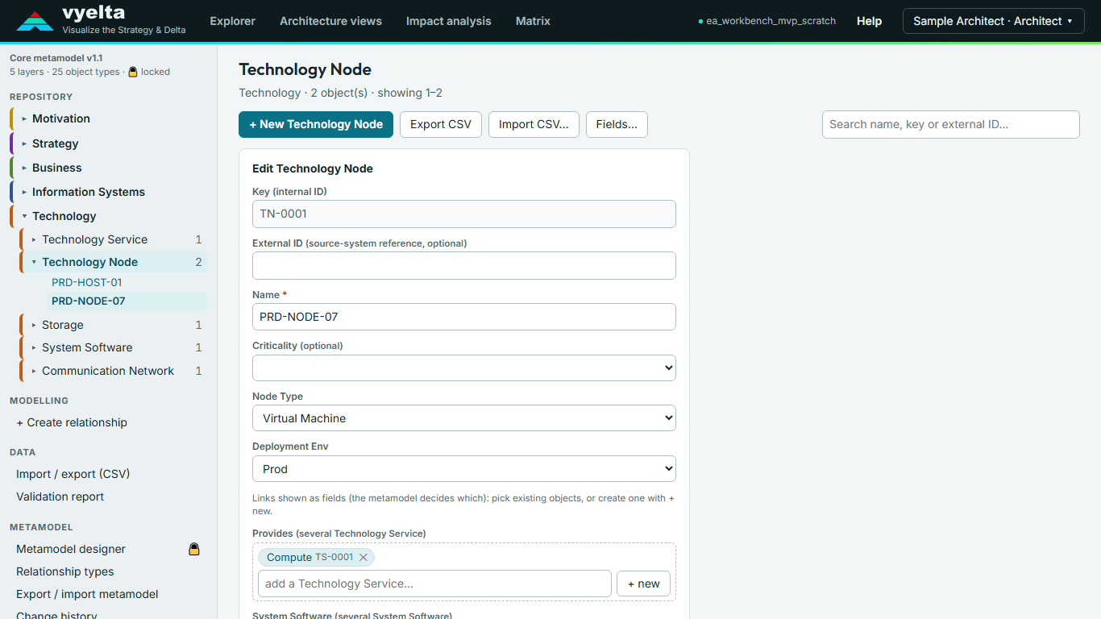The width and height of the screenshot is (1101, 619).
Task: Click the Import CSV... button
Action: 534,124
